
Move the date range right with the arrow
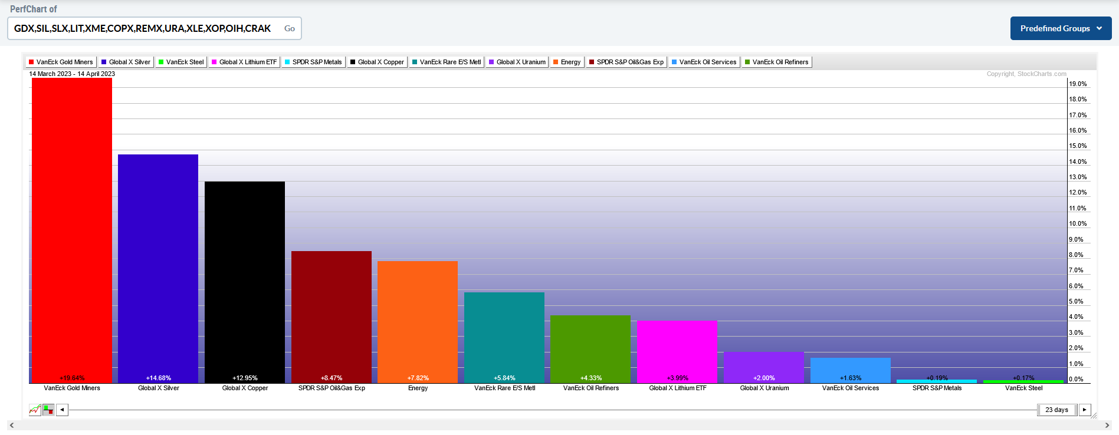pos(1085,410)
